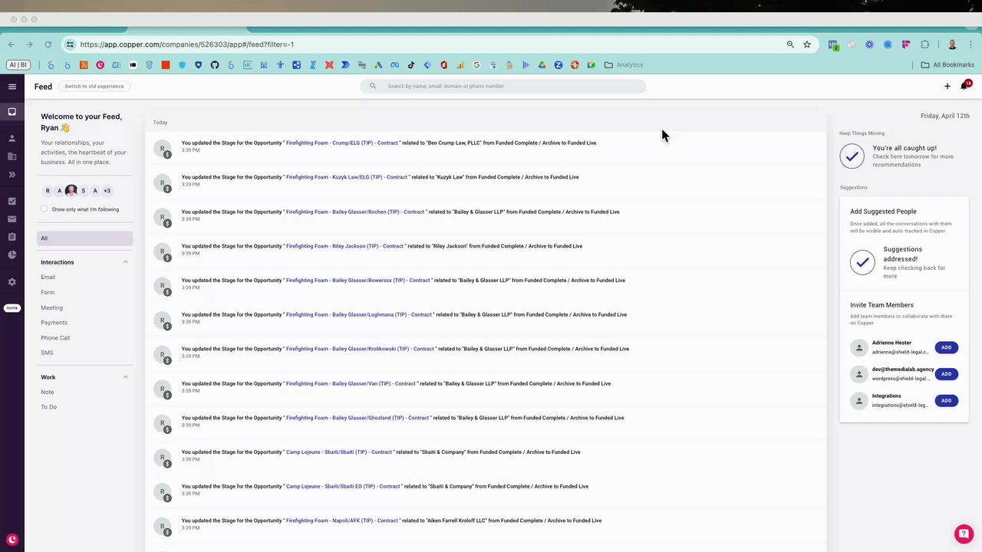Open the All Bookmarks folder
Screen dimensions: 982x552
[x=947, y=65]
